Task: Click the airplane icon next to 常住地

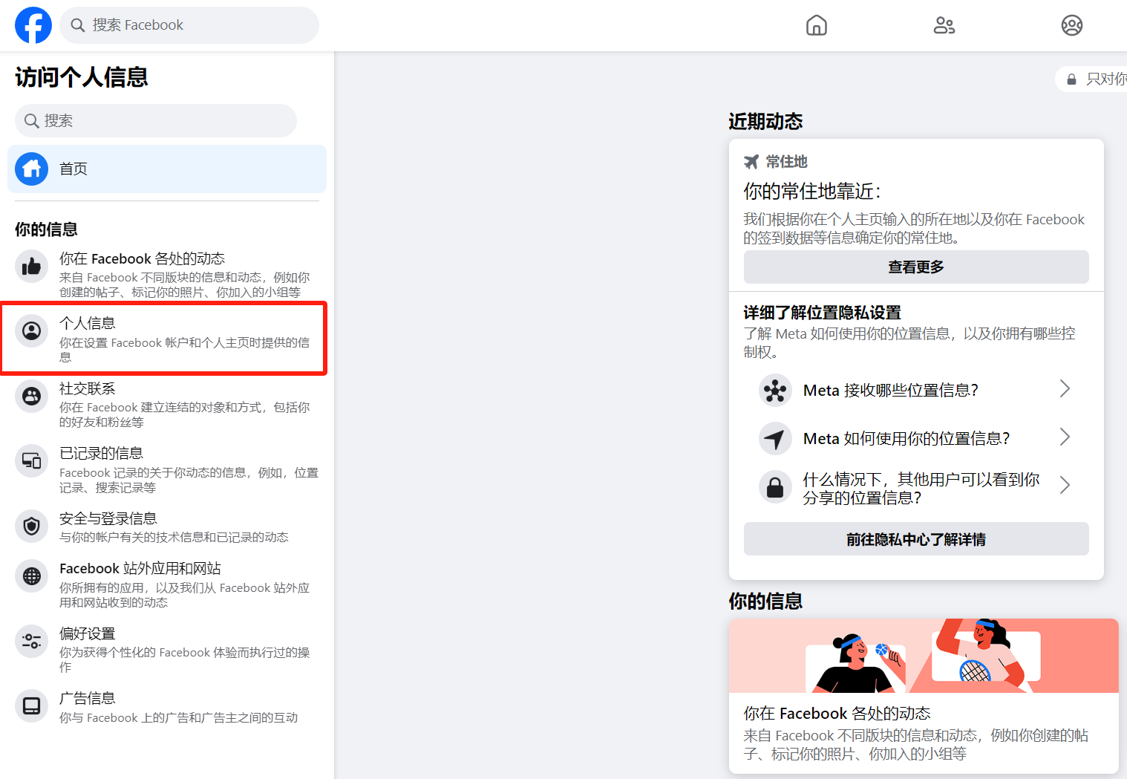Action: point(751,162)
